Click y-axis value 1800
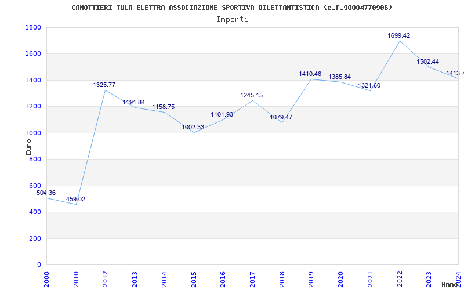This screenshot has height=290, width=464. (33, 27)
